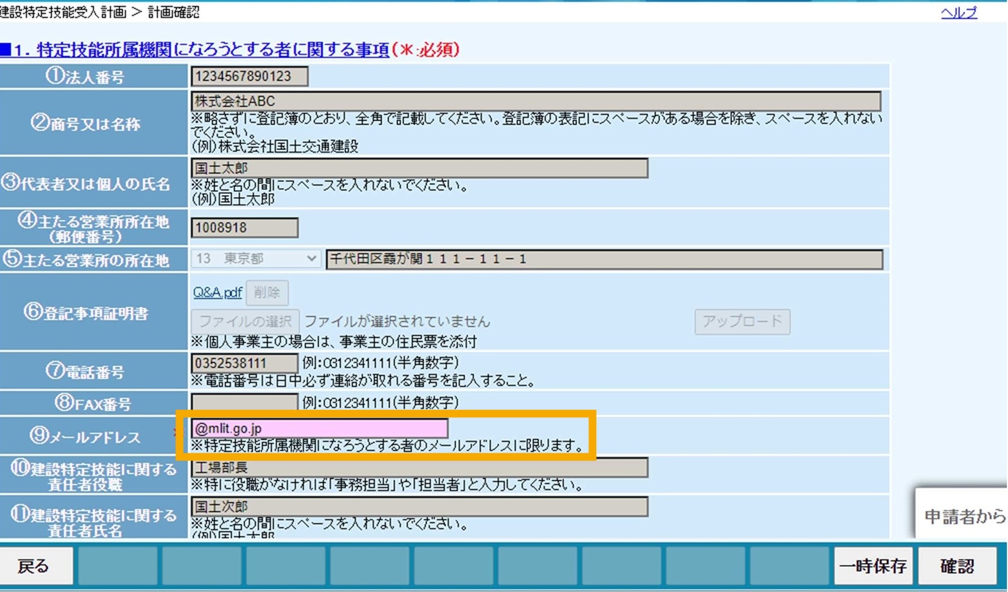
Task: Click the 法人番号 input field
Action: coord(249,77)
